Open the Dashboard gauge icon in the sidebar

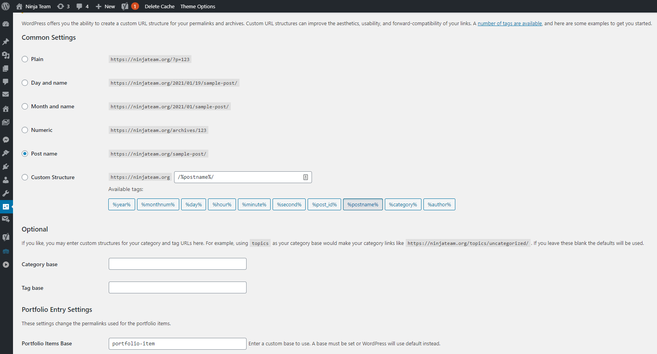tap(6, 24)
